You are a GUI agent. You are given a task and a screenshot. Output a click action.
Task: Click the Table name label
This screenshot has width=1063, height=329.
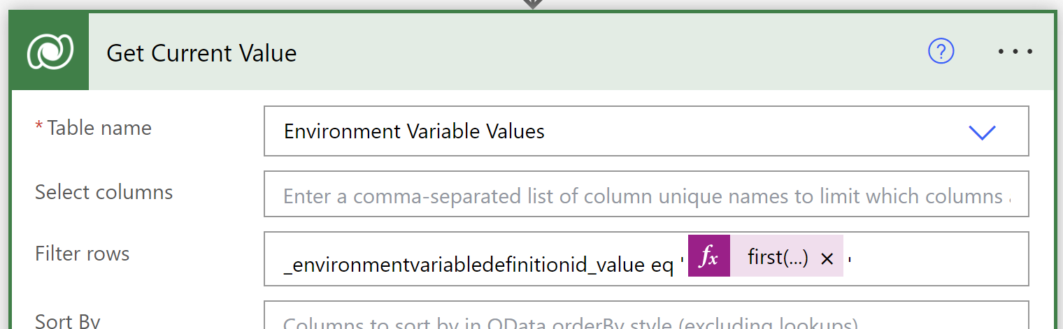tap(99, 129)
